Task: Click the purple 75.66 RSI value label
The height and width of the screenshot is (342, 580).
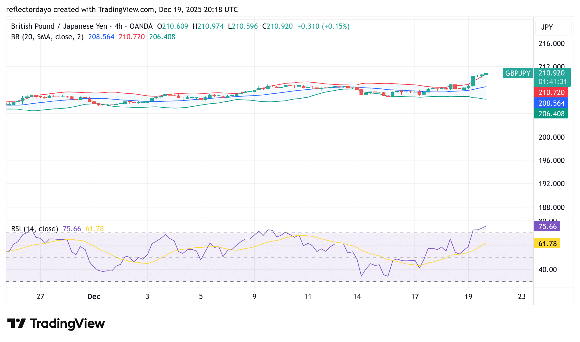Action: click(x=547, y=227)
